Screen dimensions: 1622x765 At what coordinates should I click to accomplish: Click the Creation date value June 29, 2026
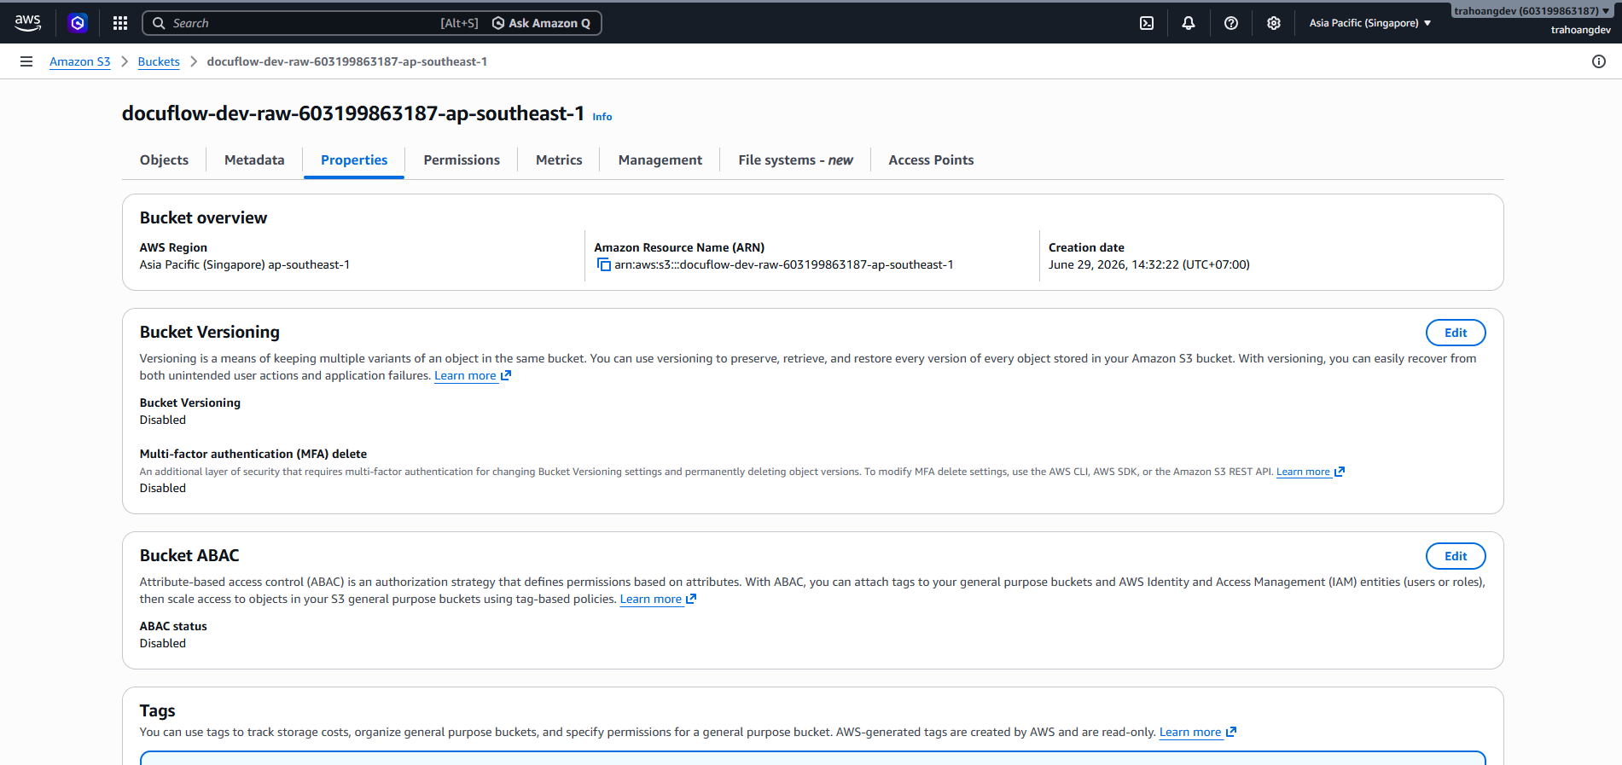click(x=1149, y=265)
